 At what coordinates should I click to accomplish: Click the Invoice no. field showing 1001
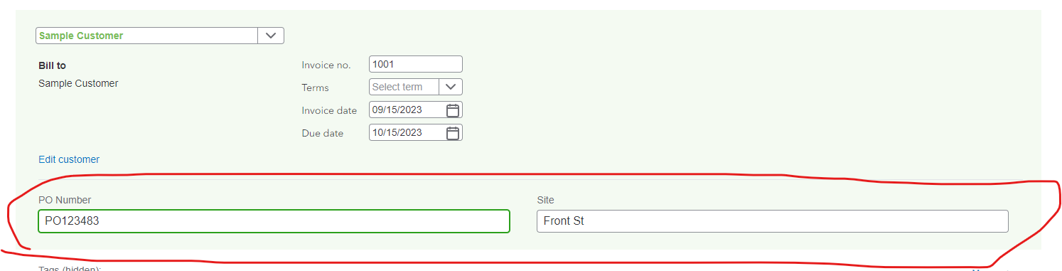[x=416, y=64]
